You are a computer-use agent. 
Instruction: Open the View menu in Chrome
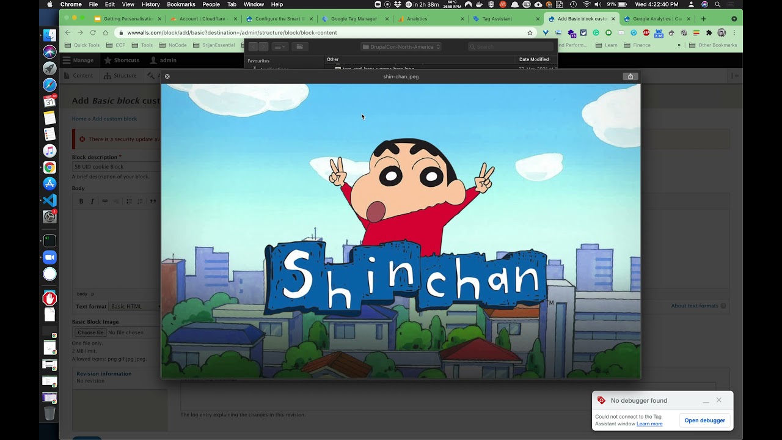click(x=128, y=4)
